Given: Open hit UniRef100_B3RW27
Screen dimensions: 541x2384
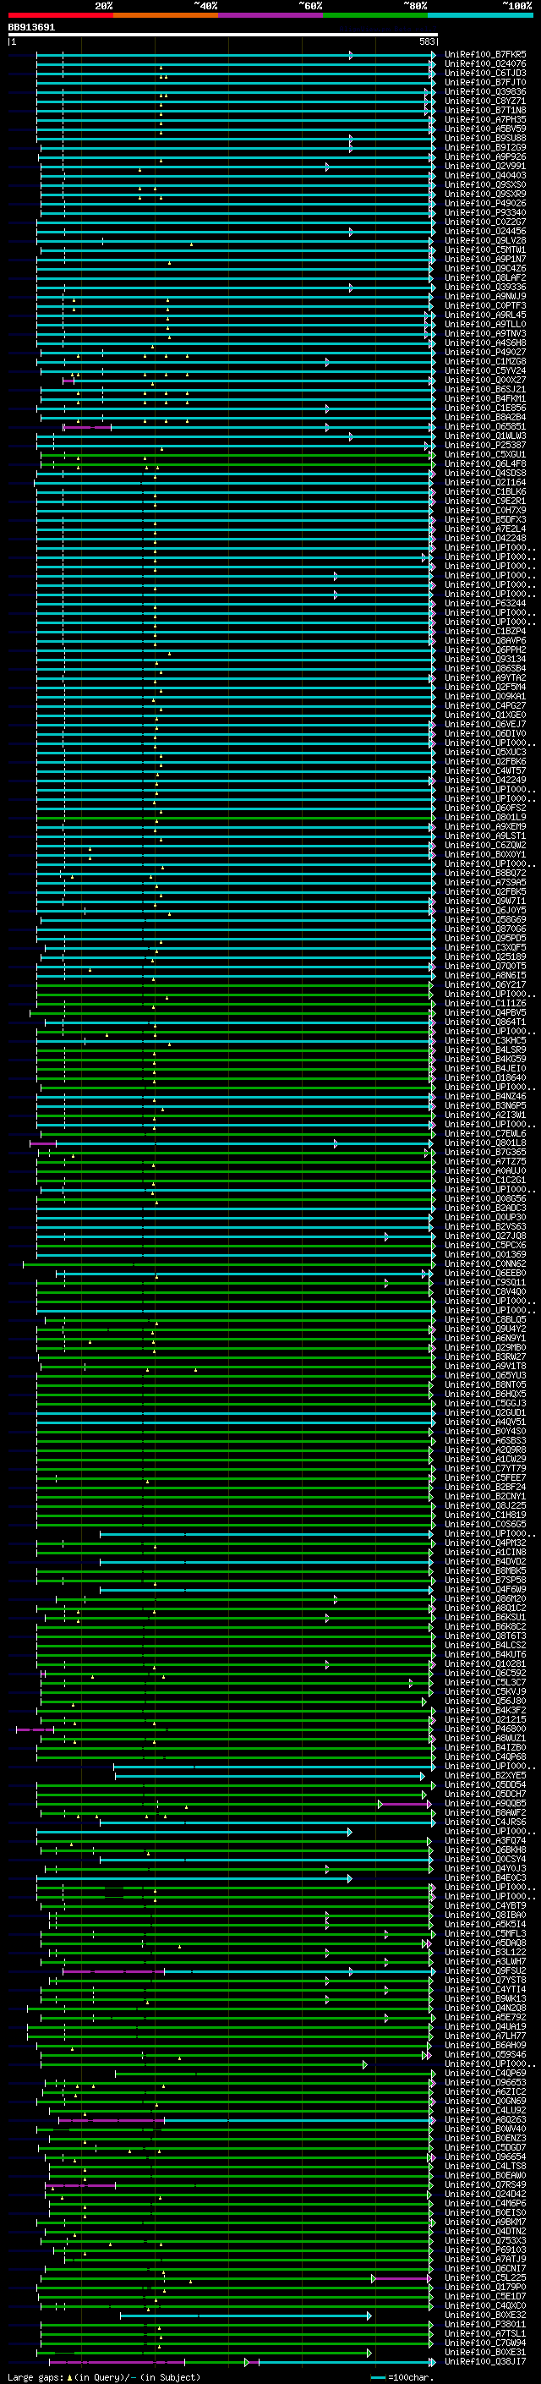Looking at the screenshot, I should tap(485, 1356).
